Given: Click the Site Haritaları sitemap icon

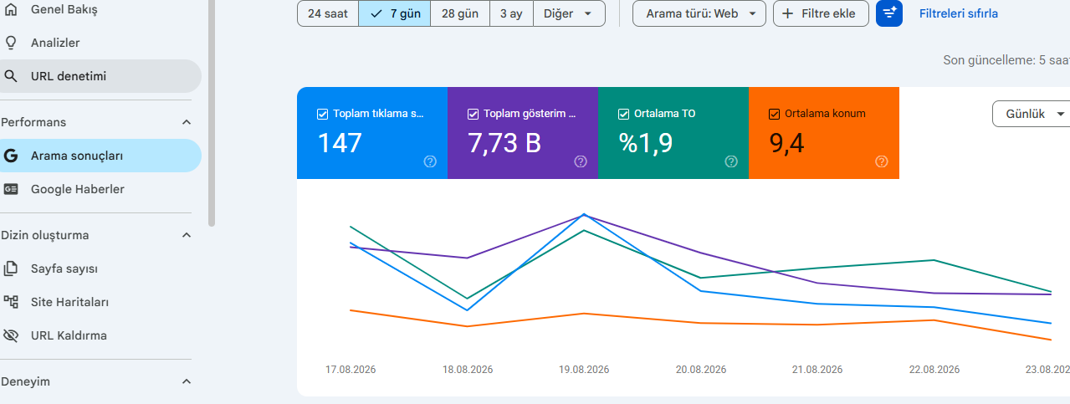Looking at the screenshot, I should pos(11,302).
